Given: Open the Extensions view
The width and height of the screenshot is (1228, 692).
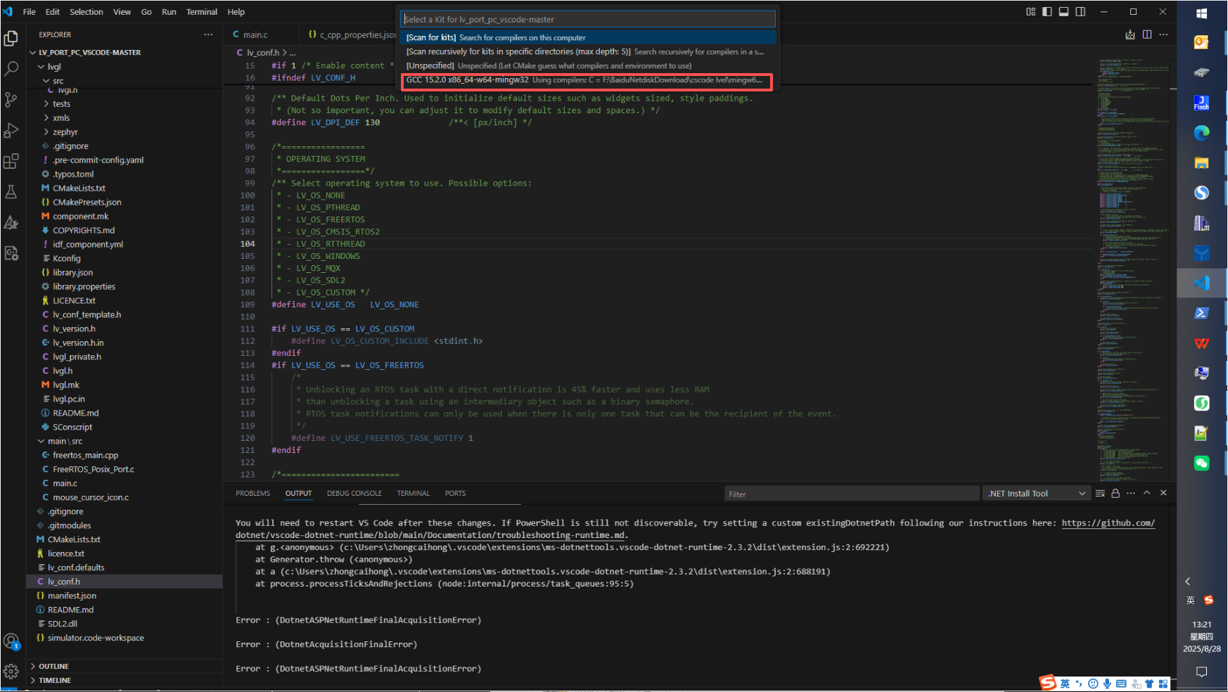Looking at the screenshot, I should point(11,161).
